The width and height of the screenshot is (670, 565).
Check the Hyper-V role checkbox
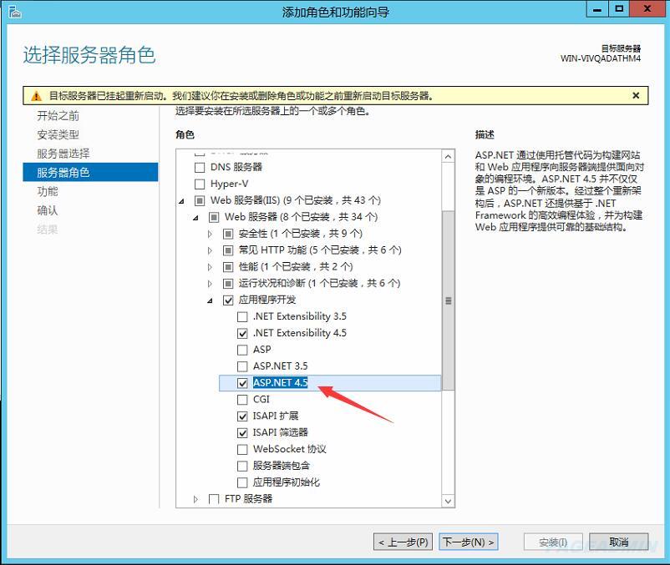point(200,184)
